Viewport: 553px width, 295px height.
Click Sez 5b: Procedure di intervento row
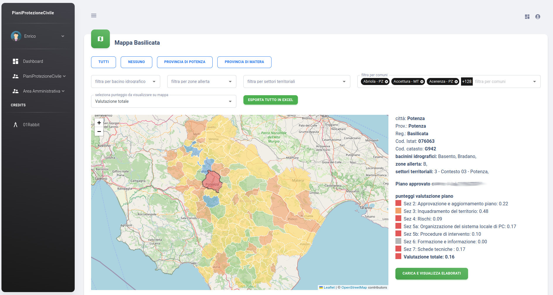coord(442,234)
